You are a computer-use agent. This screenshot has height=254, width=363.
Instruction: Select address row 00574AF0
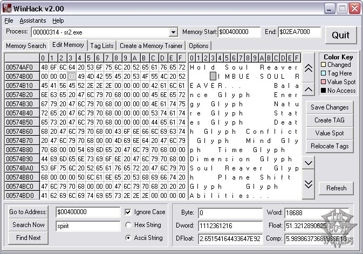click(22, 67)
